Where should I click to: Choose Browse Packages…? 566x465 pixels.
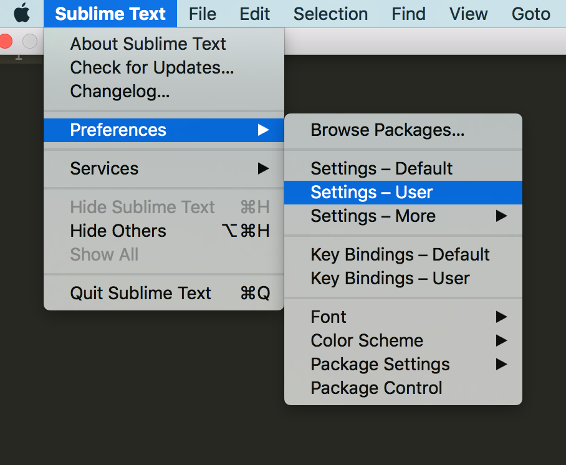tap(403, 130)
